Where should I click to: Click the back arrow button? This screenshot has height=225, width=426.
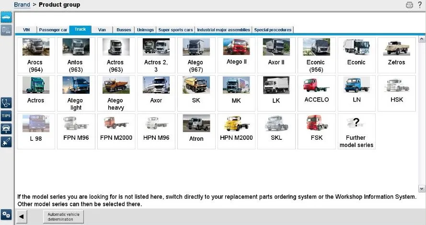tap(22, 216)
